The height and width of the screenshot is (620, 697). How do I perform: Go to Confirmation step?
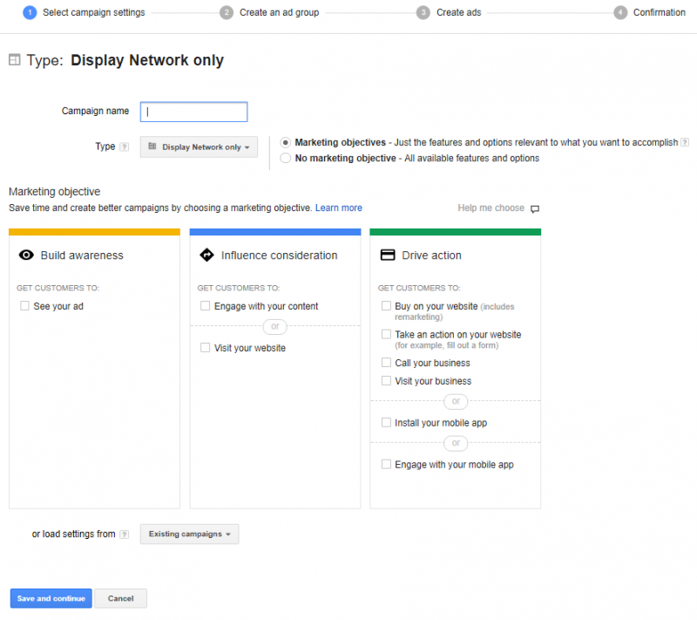[660, 12]
